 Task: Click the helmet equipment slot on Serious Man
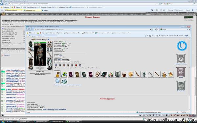[31, 44]
